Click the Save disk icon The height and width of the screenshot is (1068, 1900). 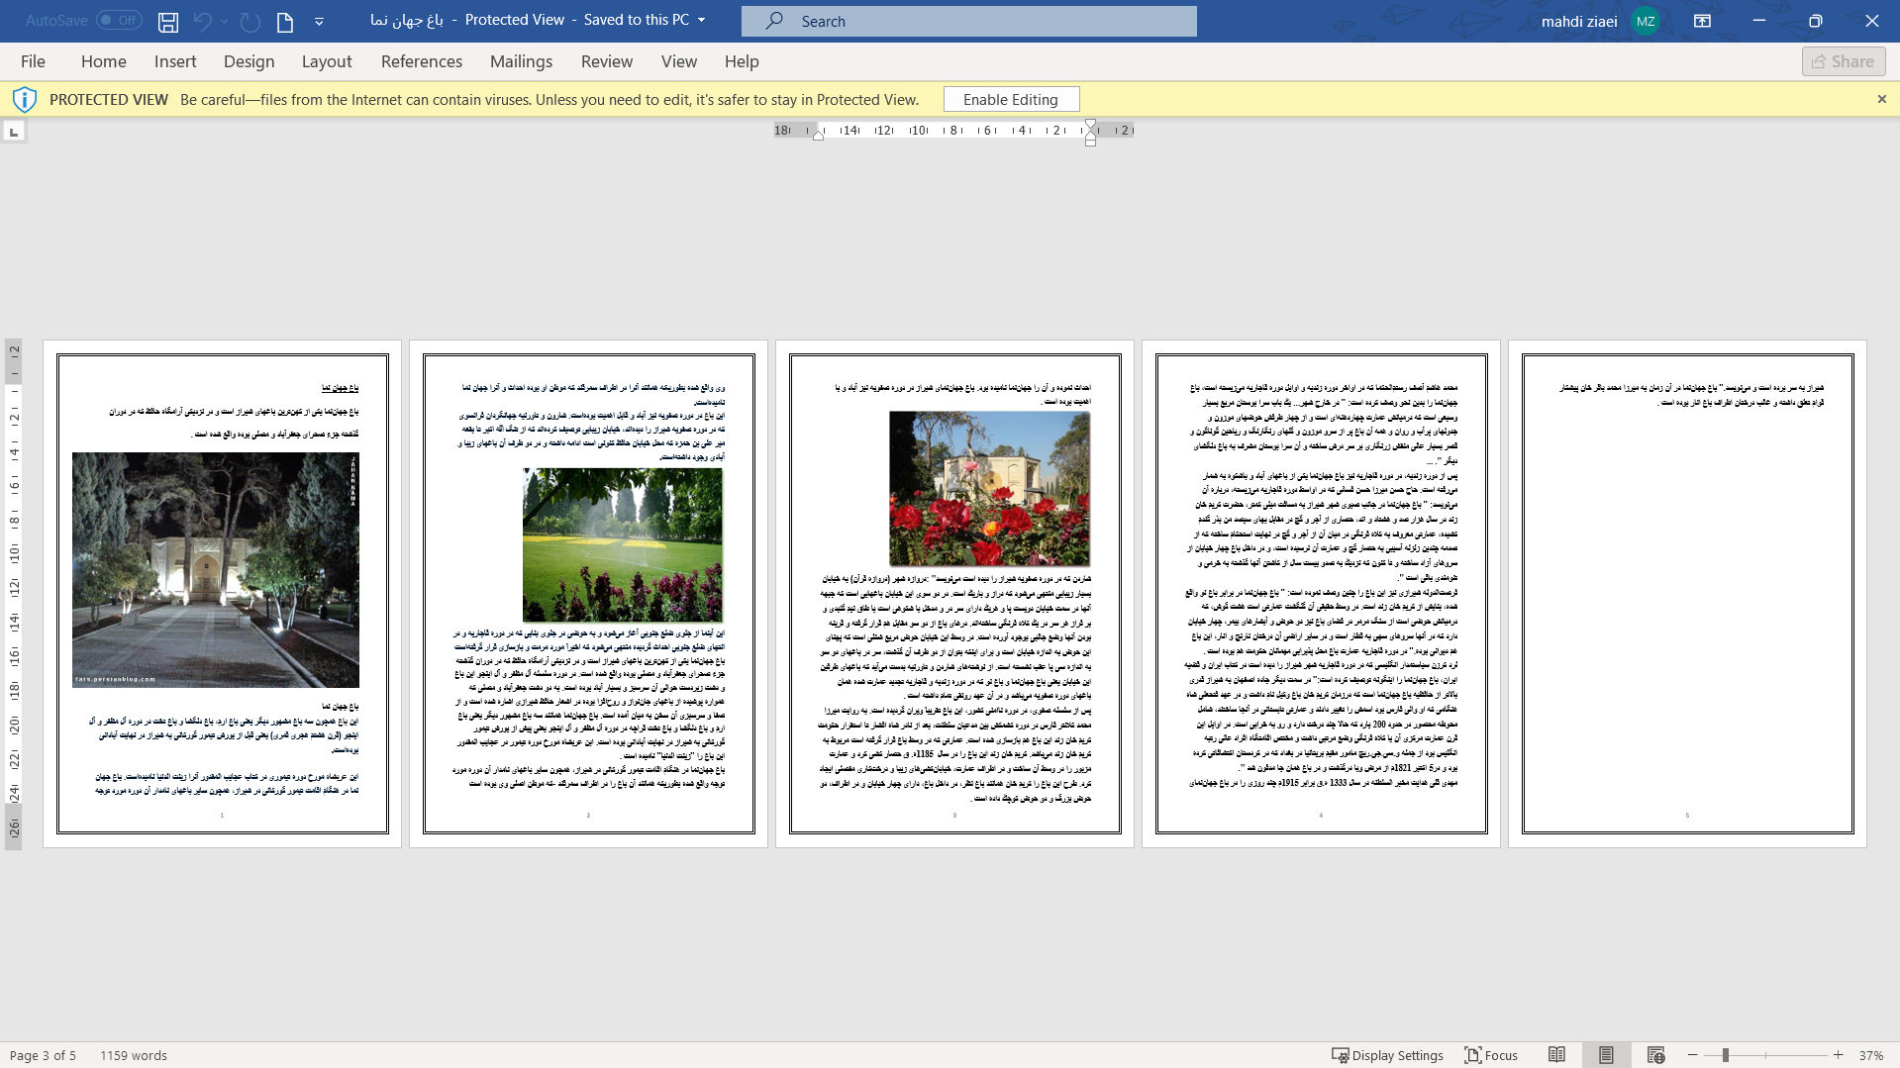click(168, 21)
